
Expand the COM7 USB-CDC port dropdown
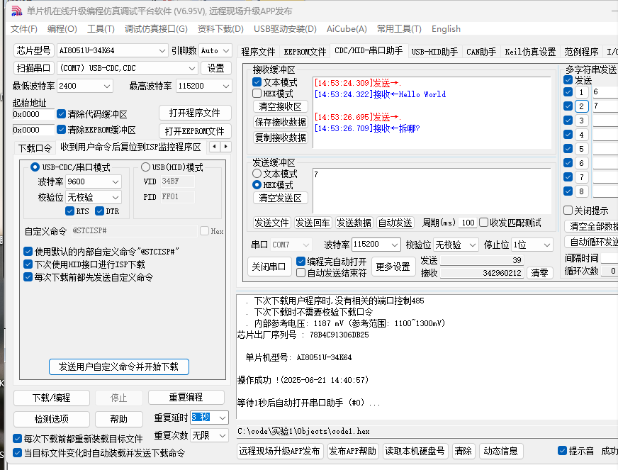click(x=191, y=68)
